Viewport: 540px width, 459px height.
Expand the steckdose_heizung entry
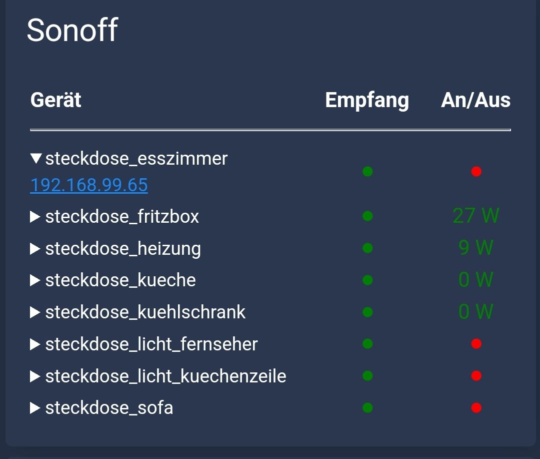click(x=35, y=249)
